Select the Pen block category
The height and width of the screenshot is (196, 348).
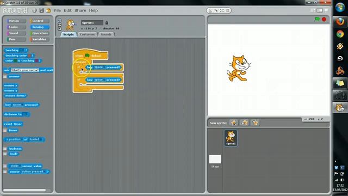tap(16, 39)
